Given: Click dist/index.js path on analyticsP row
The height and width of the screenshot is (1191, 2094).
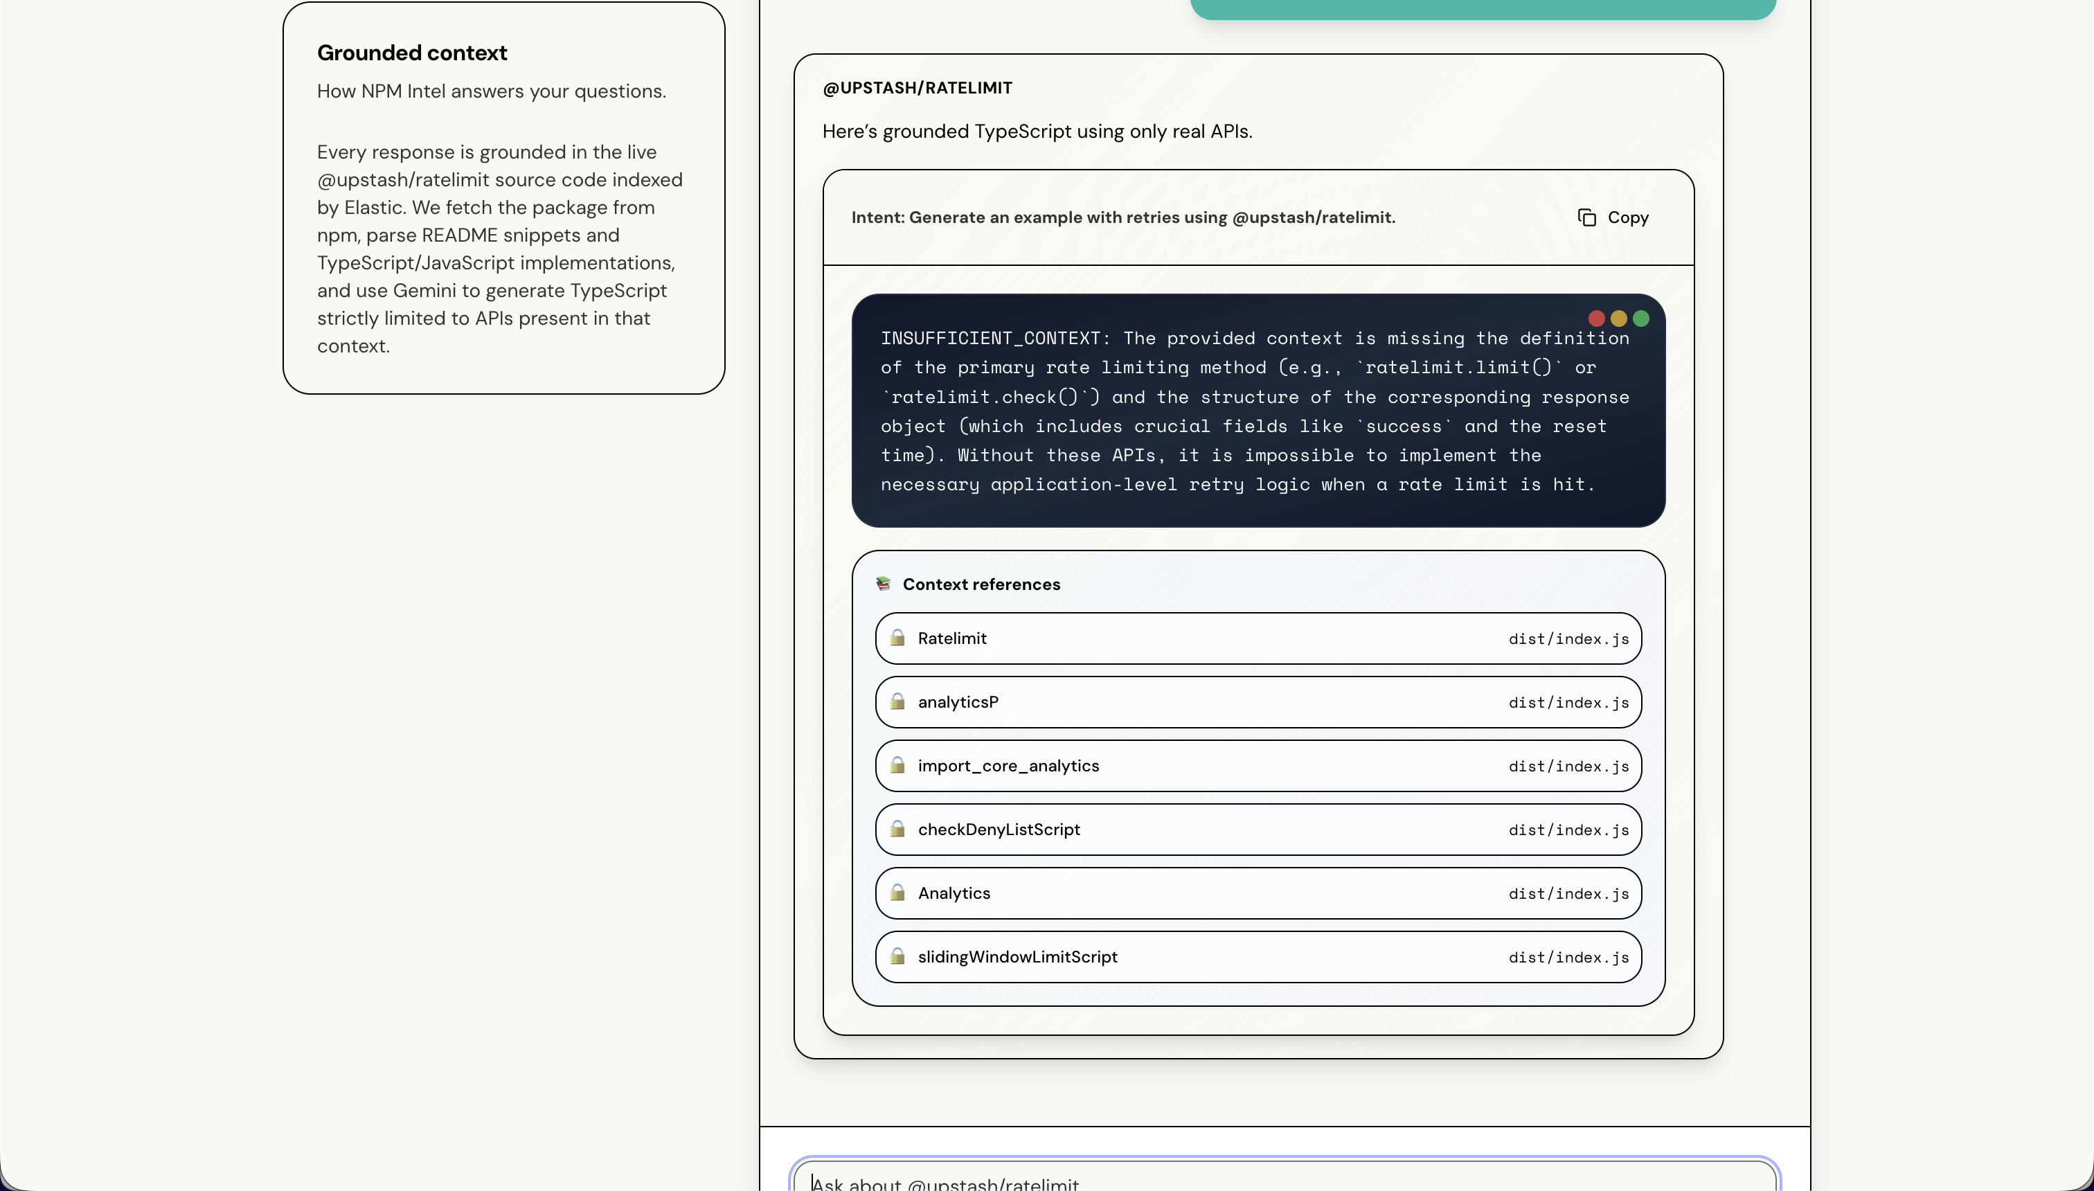Looking at the screenshot, I should tap(1568, 703).
